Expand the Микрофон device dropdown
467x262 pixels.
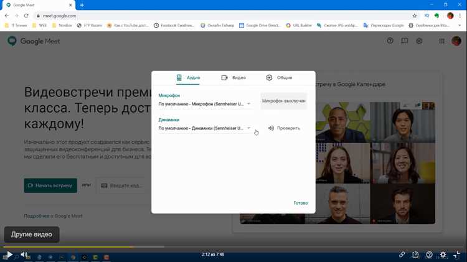[x=205, y=104]
